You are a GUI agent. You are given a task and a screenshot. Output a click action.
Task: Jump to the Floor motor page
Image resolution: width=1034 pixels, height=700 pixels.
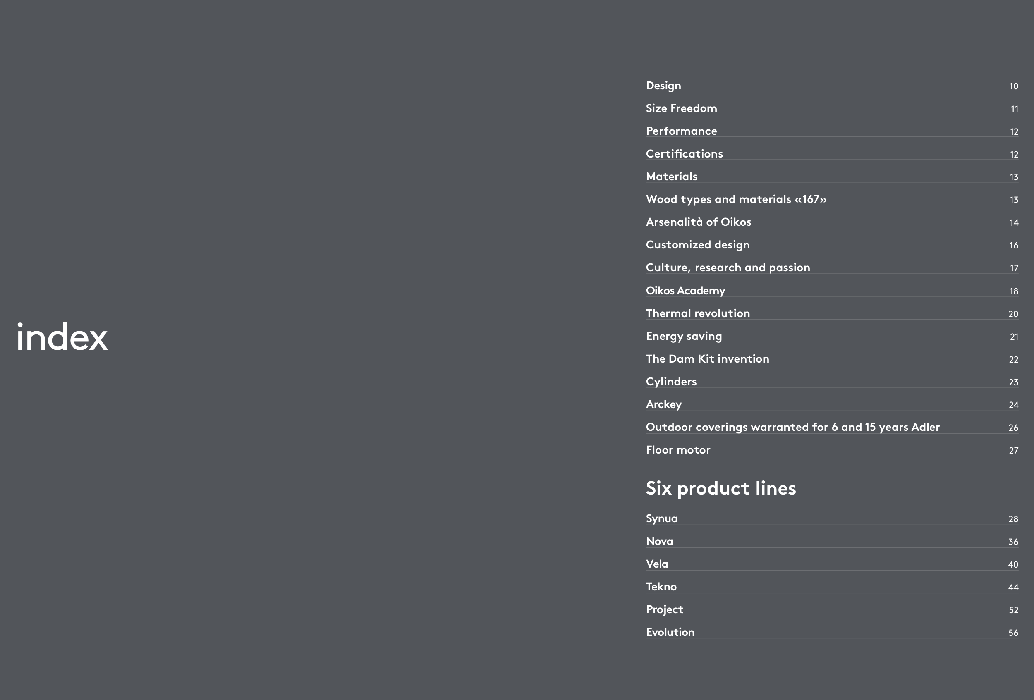tap(678, 449)
